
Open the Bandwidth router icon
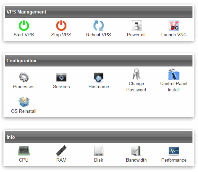coord(136,151)
